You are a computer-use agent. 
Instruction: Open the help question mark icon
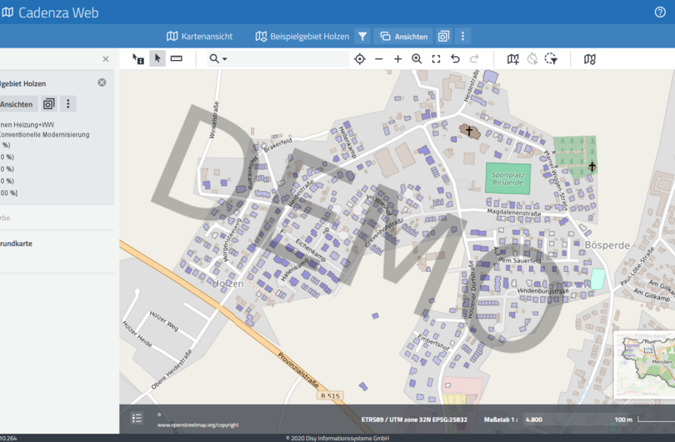[x=660, y=12]
